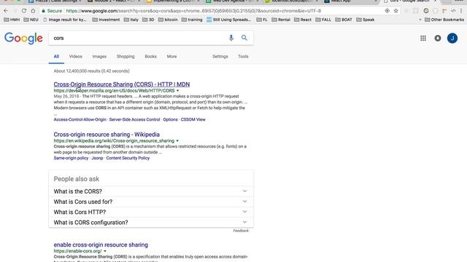Image resolution: width=467 pixels, height=262 pixels.
Task: Show the hidden bookmarks overflow arrow
Action: pyautogui.click(x=420, y=20)
